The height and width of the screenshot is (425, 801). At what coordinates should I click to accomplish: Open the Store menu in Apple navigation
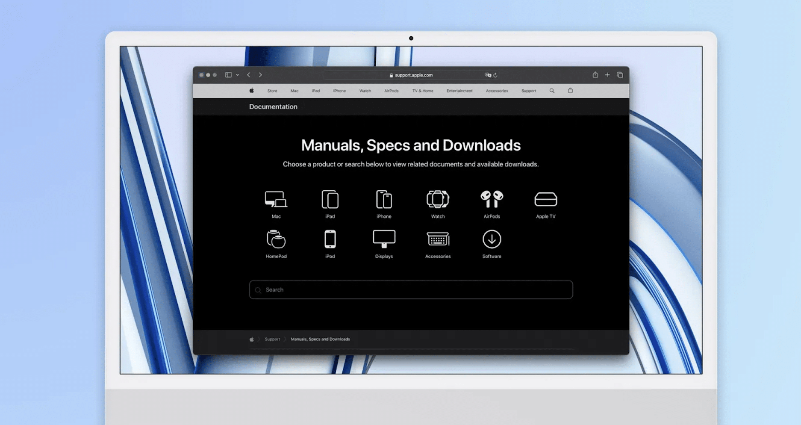pos(272,91)
